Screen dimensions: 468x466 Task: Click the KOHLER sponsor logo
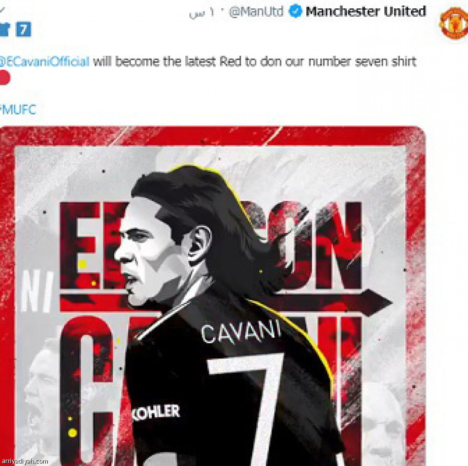156,412
